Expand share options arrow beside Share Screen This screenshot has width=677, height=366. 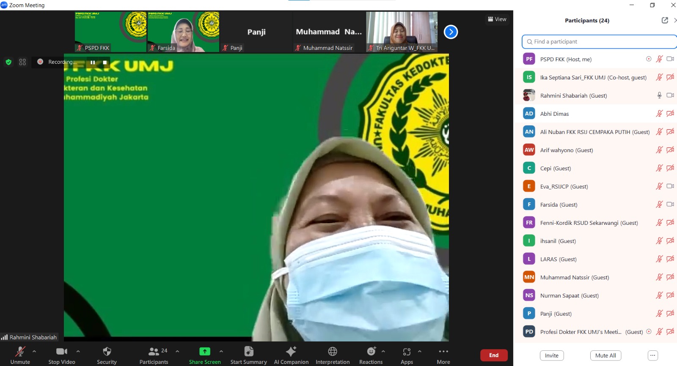point(221,351)
